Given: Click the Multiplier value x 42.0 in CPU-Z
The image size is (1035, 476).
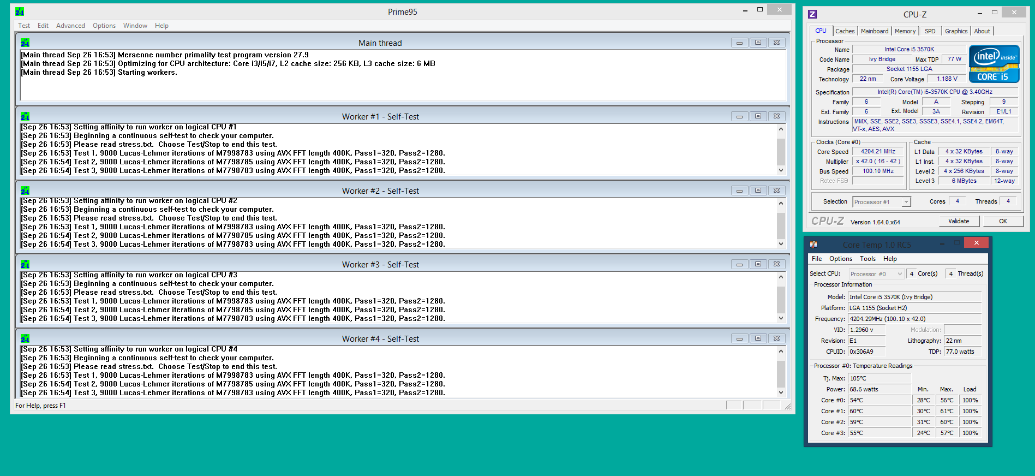Looking at the screenshot, I should click(878, 162).
